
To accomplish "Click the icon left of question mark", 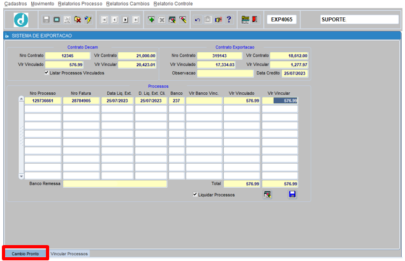I will (x=219, y=20).
